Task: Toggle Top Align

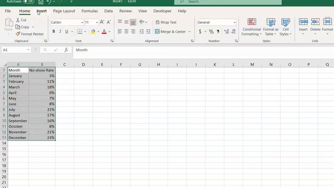Action: point(120,21)
